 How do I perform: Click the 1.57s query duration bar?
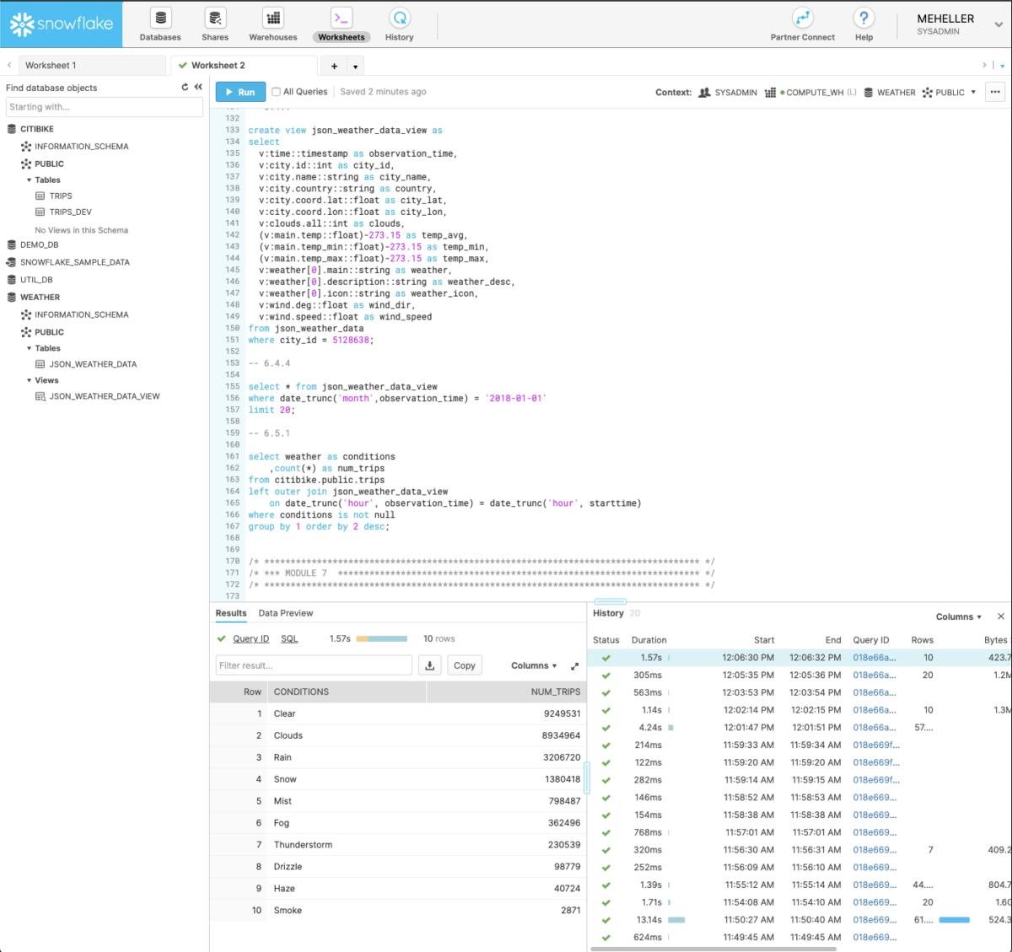coord(382,638)
